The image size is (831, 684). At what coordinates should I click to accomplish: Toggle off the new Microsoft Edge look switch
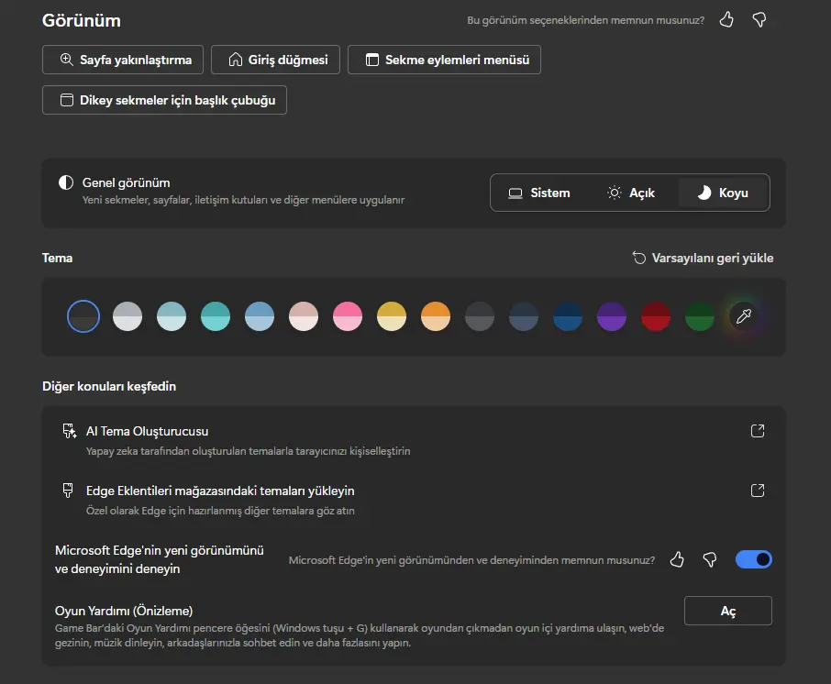pyautogui.click(x=754, y=559)
